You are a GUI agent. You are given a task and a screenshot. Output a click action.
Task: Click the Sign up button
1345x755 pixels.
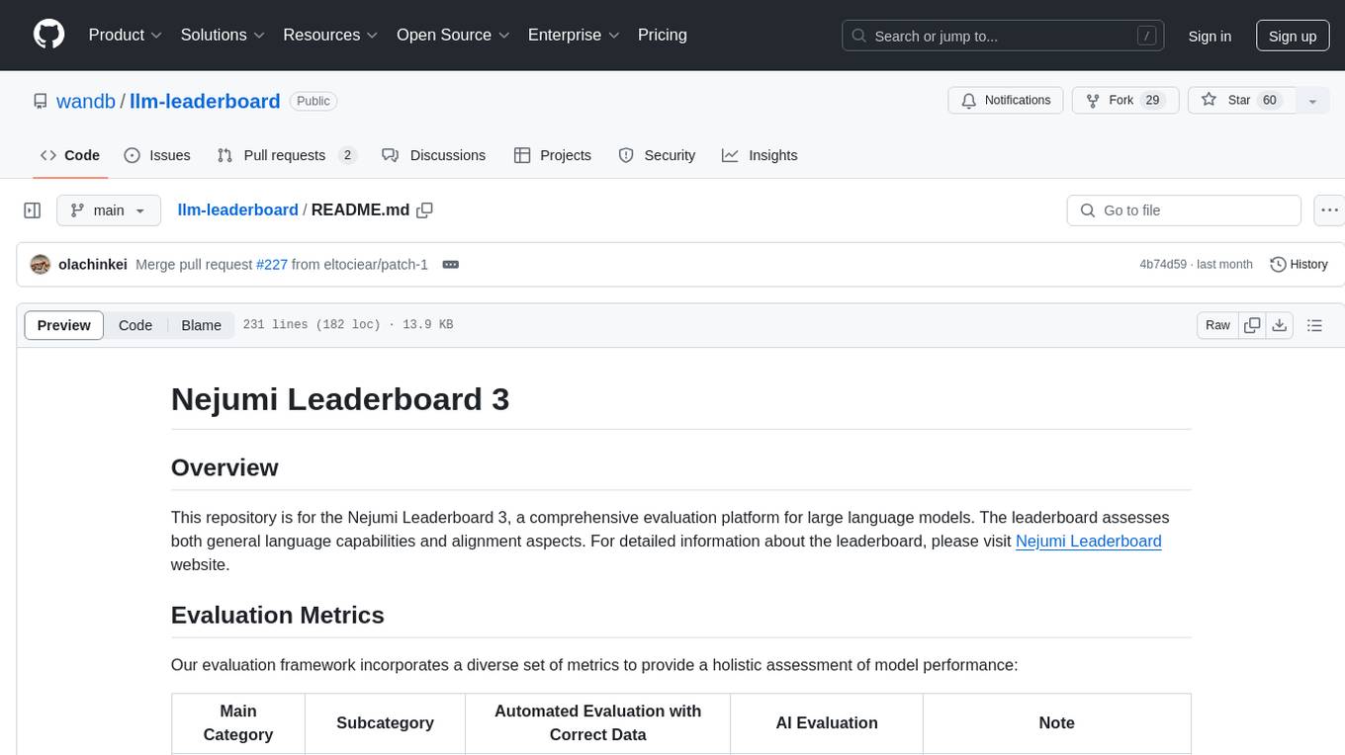[x=1293, y=36]
